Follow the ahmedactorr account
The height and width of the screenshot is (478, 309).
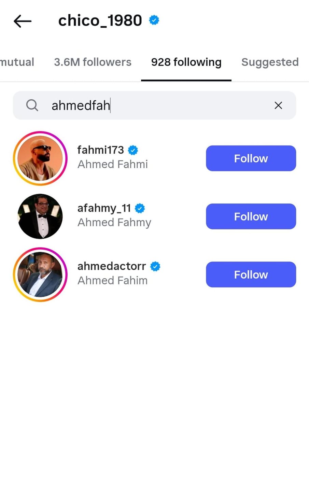pyautogui.click(x=251, y=275)
